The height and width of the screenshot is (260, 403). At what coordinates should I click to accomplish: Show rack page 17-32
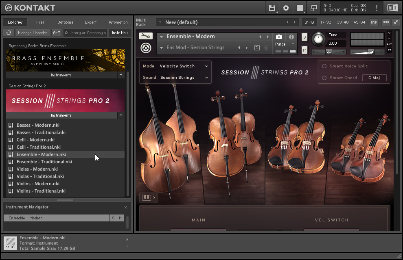(326, 22)
